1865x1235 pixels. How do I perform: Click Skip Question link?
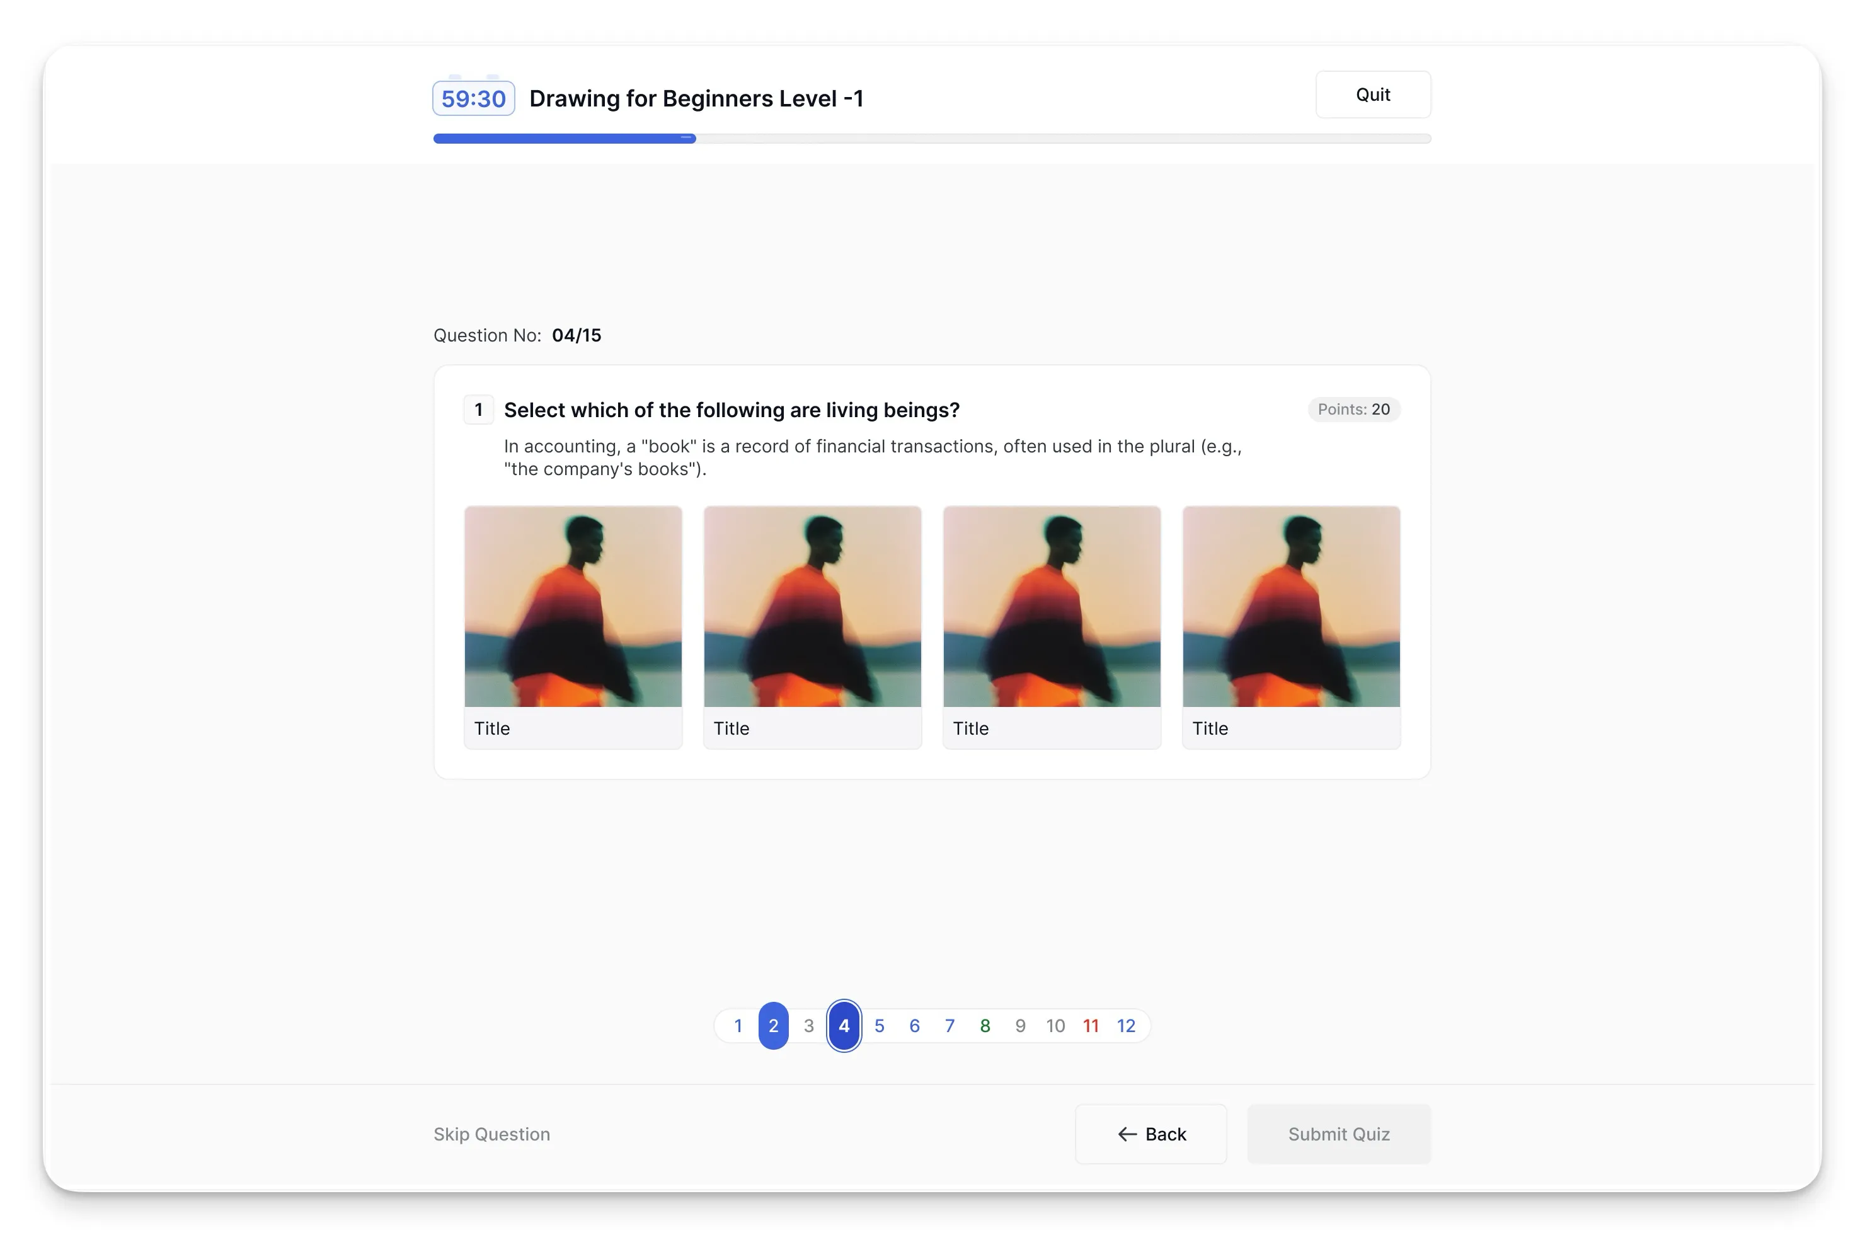pyautogui.click(x=491, y=1134)
